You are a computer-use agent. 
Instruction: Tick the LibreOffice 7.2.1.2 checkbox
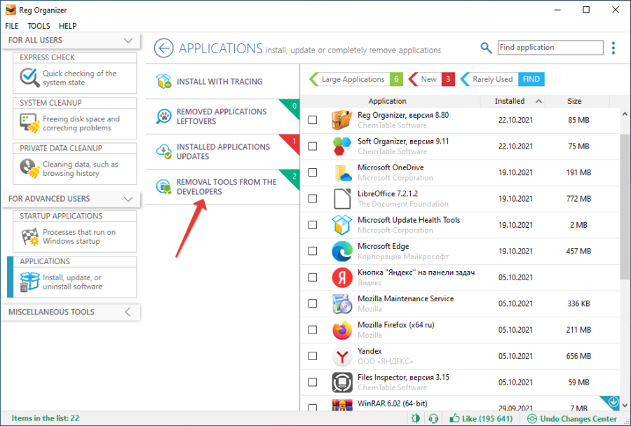[313, 199]
